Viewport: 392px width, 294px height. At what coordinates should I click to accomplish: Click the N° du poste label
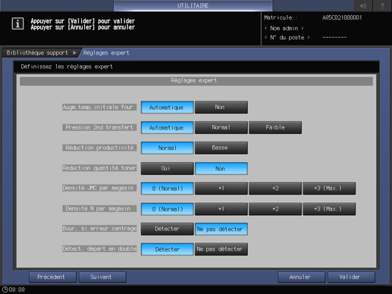click(x=287, y=38)
